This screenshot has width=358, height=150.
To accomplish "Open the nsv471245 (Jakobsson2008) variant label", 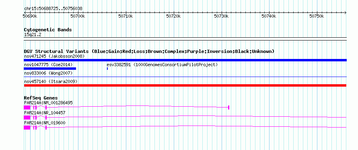I will coord(54,56).
